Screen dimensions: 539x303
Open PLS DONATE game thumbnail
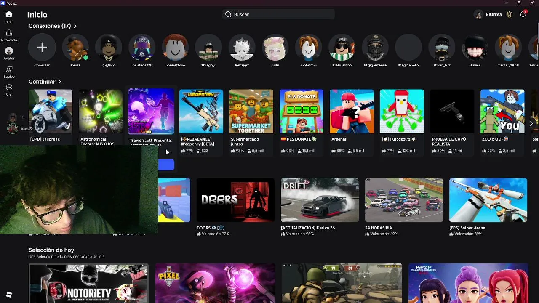pos(302,111)
